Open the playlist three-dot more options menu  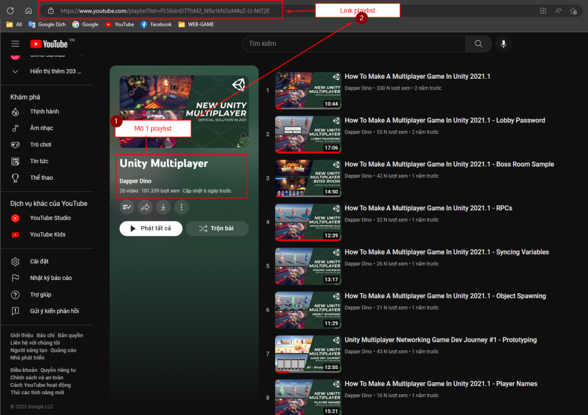click(x=181, y=207)
